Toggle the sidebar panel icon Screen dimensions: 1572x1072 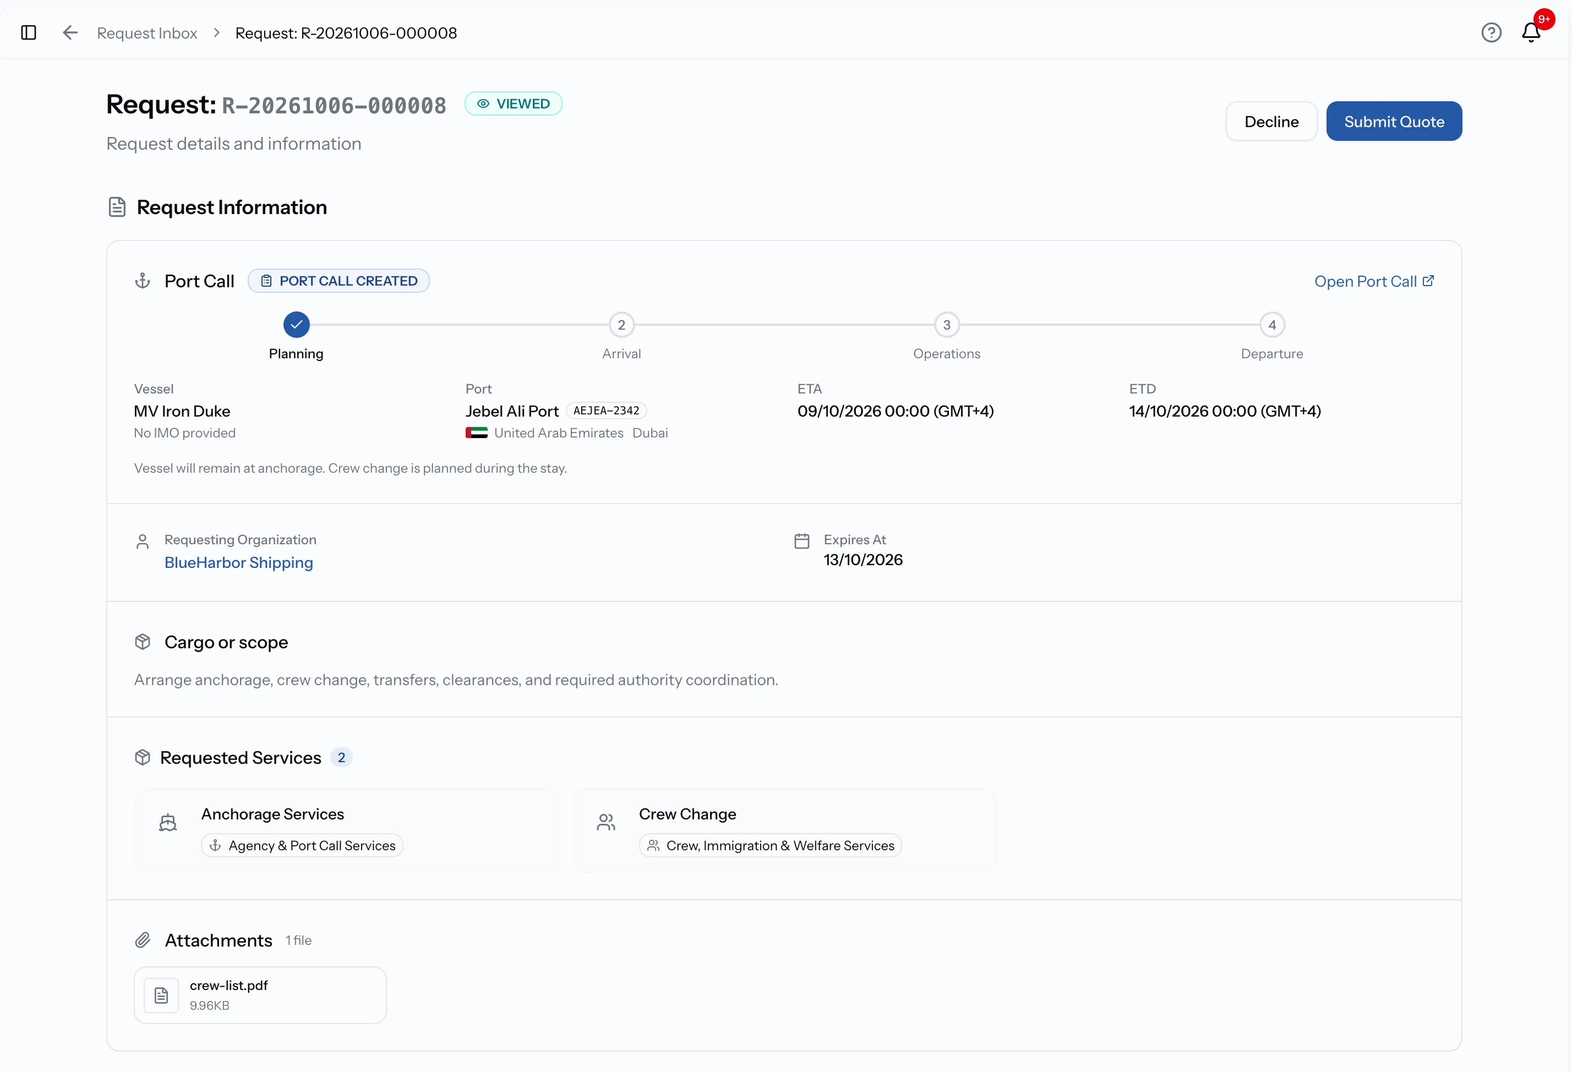29,32
